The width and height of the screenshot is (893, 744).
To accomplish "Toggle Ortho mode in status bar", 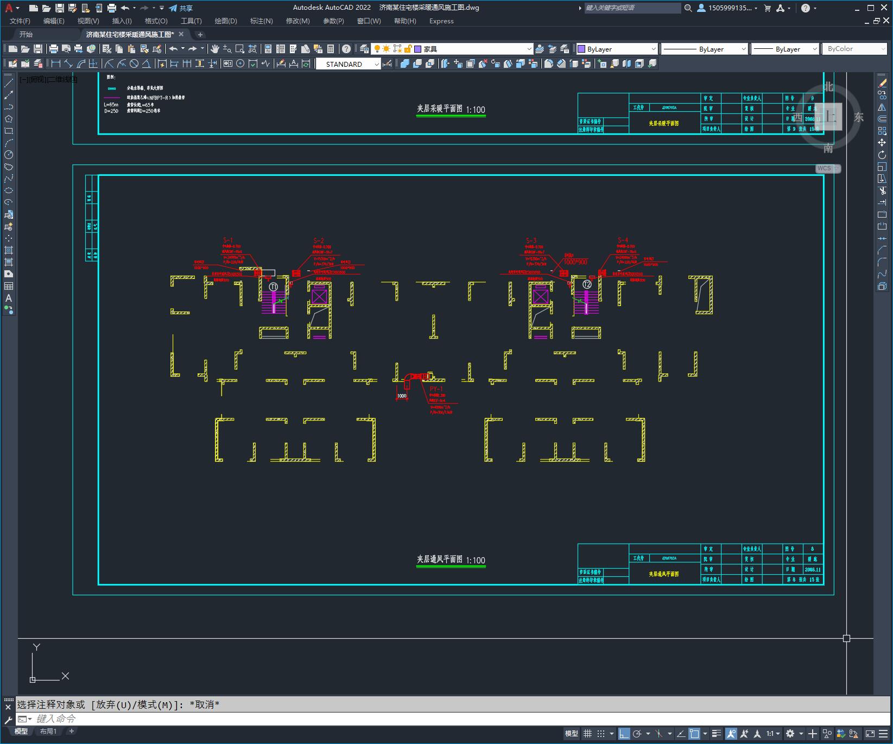I will (x=624, y=734).
